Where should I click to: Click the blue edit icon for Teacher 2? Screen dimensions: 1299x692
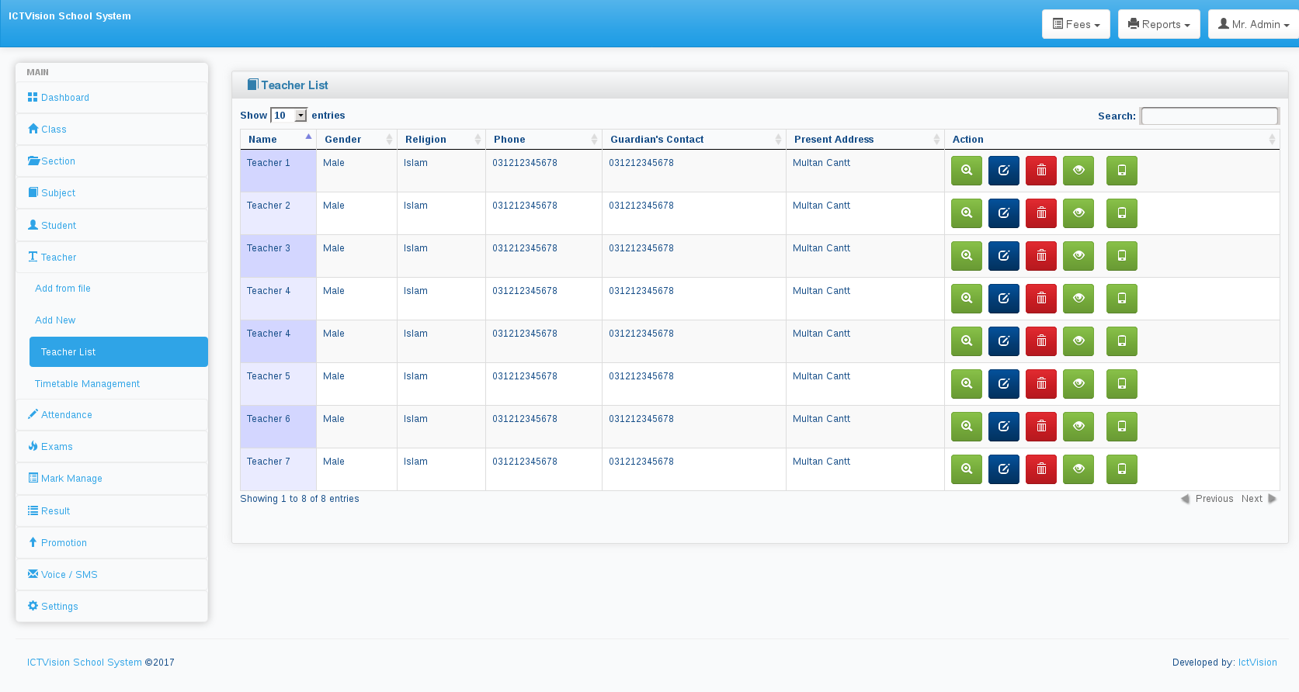[x=1003, y=213]
